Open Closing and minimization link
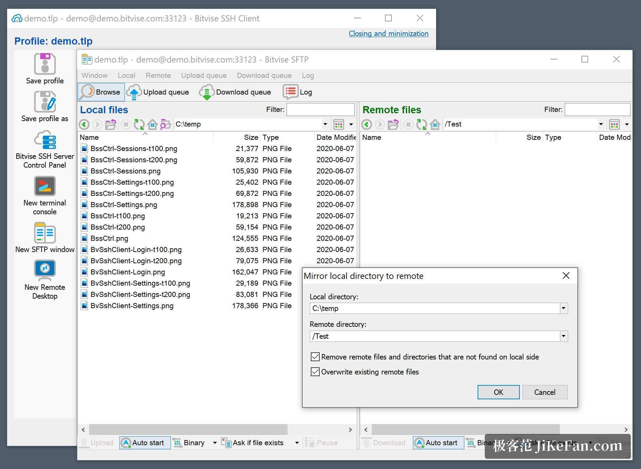 (x=388, y=33)
